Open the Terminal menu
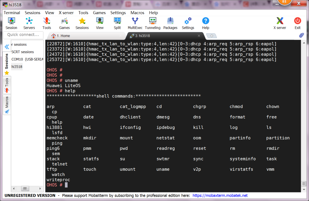The width and height of the screenshot is (309, 201). [x=12, y=13]
